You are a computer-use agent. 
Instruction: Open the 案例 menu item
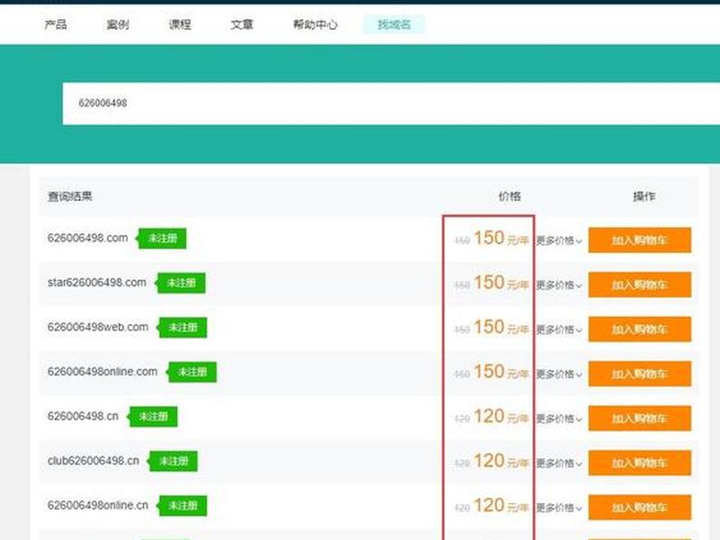coord(118,24)
